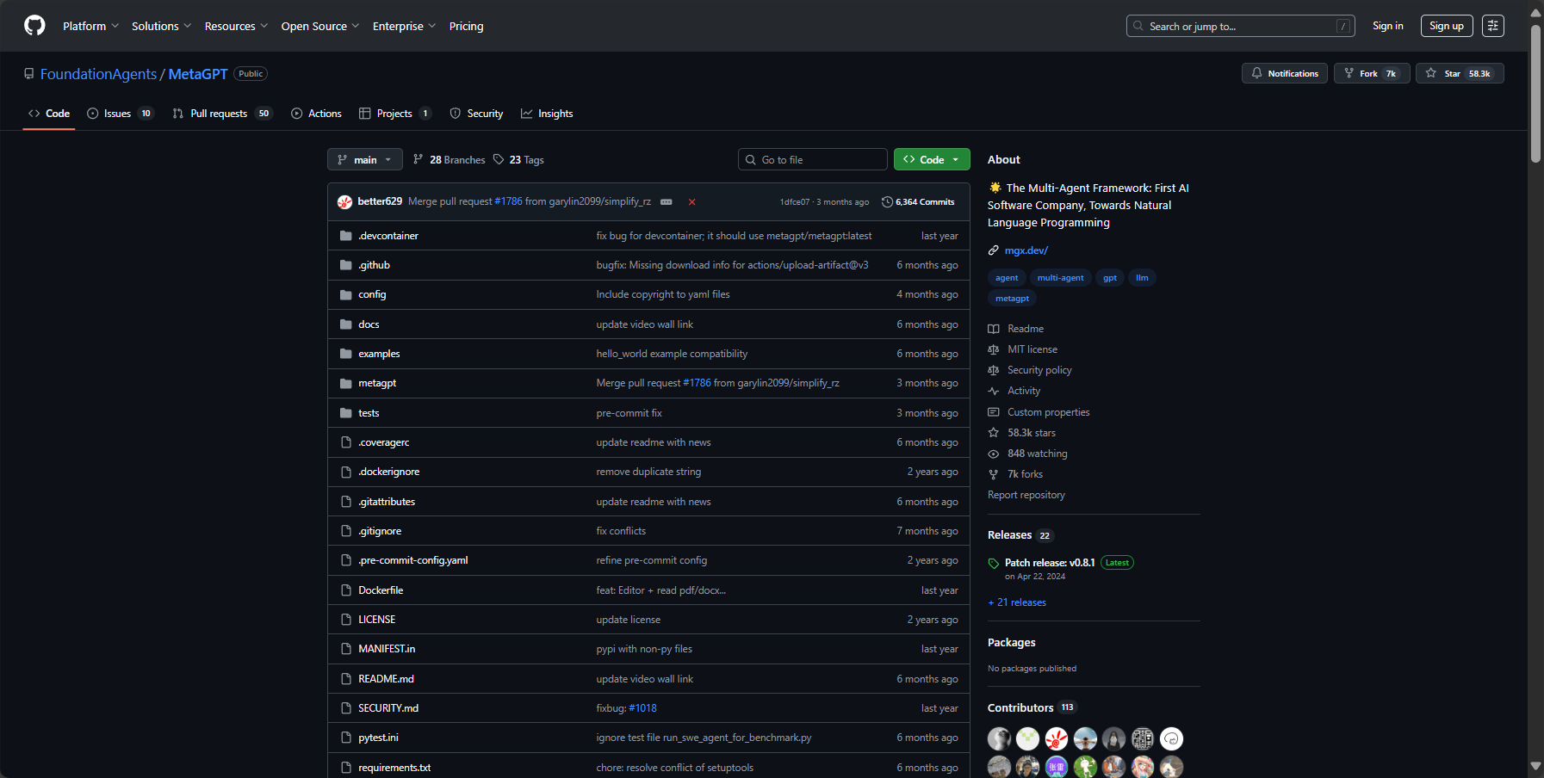The width and height of the screenshot is (1544, 778).
Task: Go to the Actions tab
Action: coord(316,114)
